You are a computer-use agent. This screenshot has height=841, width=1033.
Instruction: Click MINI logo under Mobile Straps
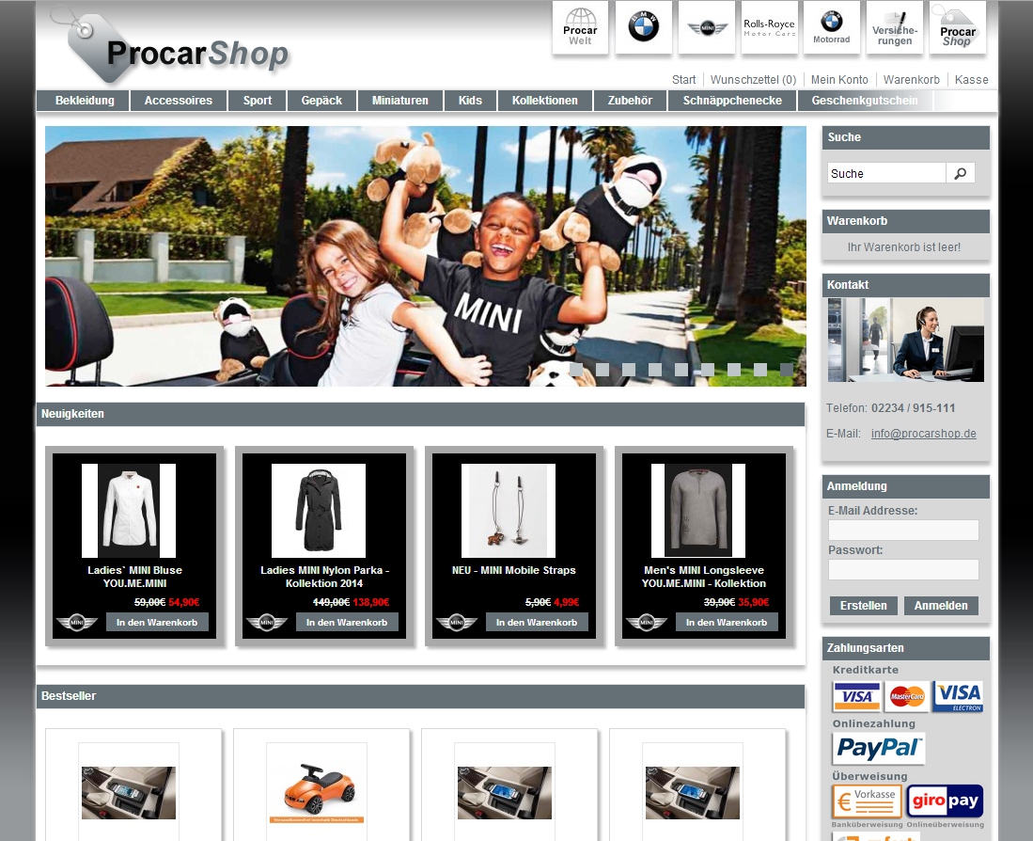point(457,622)
